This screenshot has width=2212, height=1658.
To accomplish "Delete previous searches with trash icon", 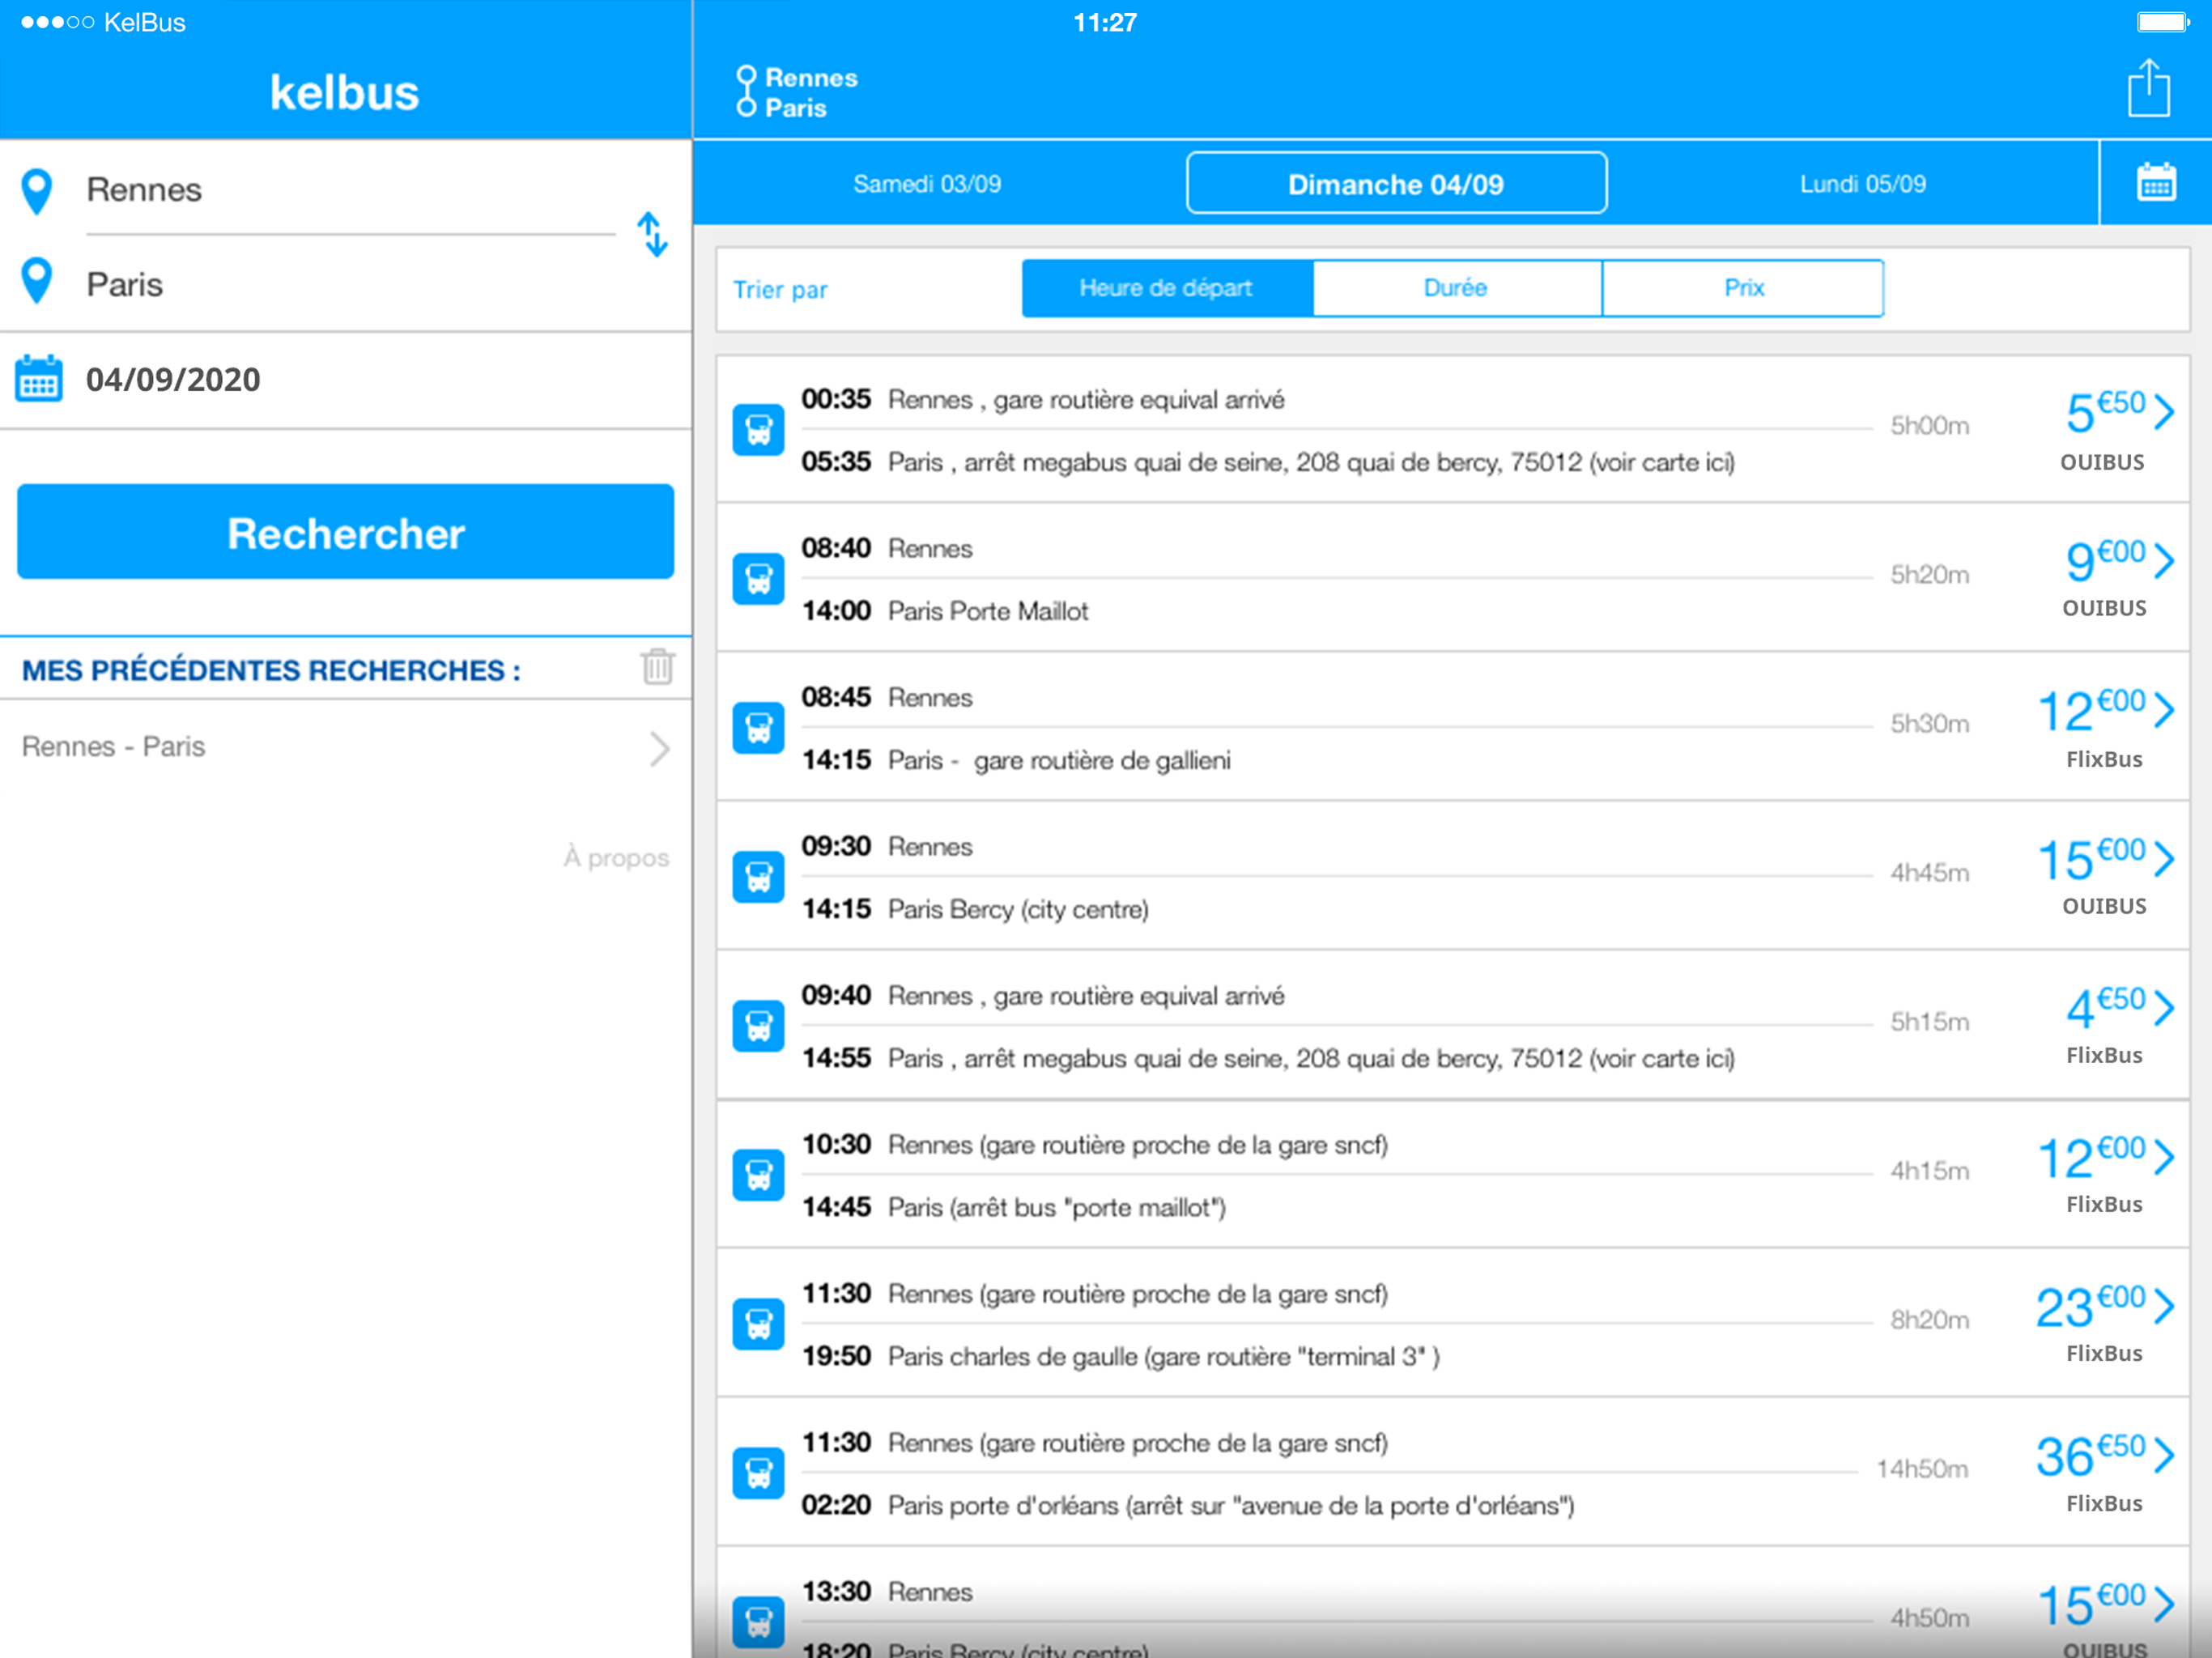I will [x=657, y=666].
